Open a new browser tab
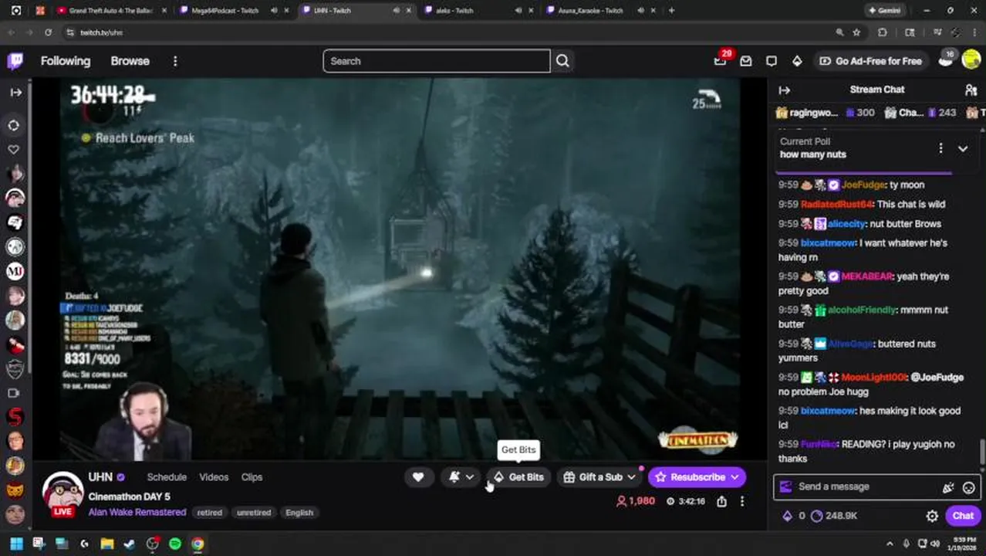This screenshot has width=986, height=556. tap(671, 10)
